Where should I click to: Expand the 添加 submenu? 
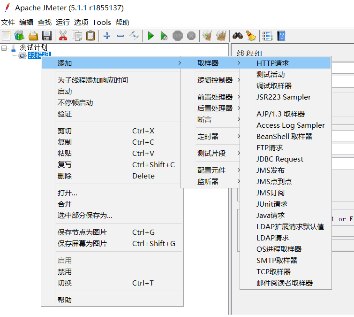pyautogui.click(x=112, y=63)
